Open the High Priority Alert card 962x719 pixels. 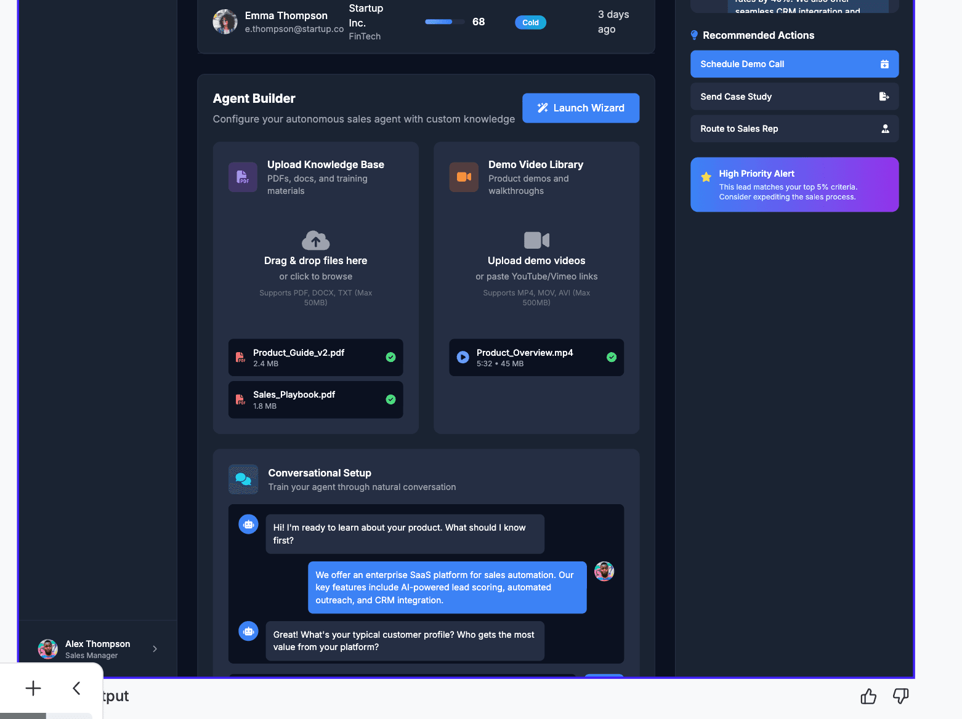click(x=794, y=185)
